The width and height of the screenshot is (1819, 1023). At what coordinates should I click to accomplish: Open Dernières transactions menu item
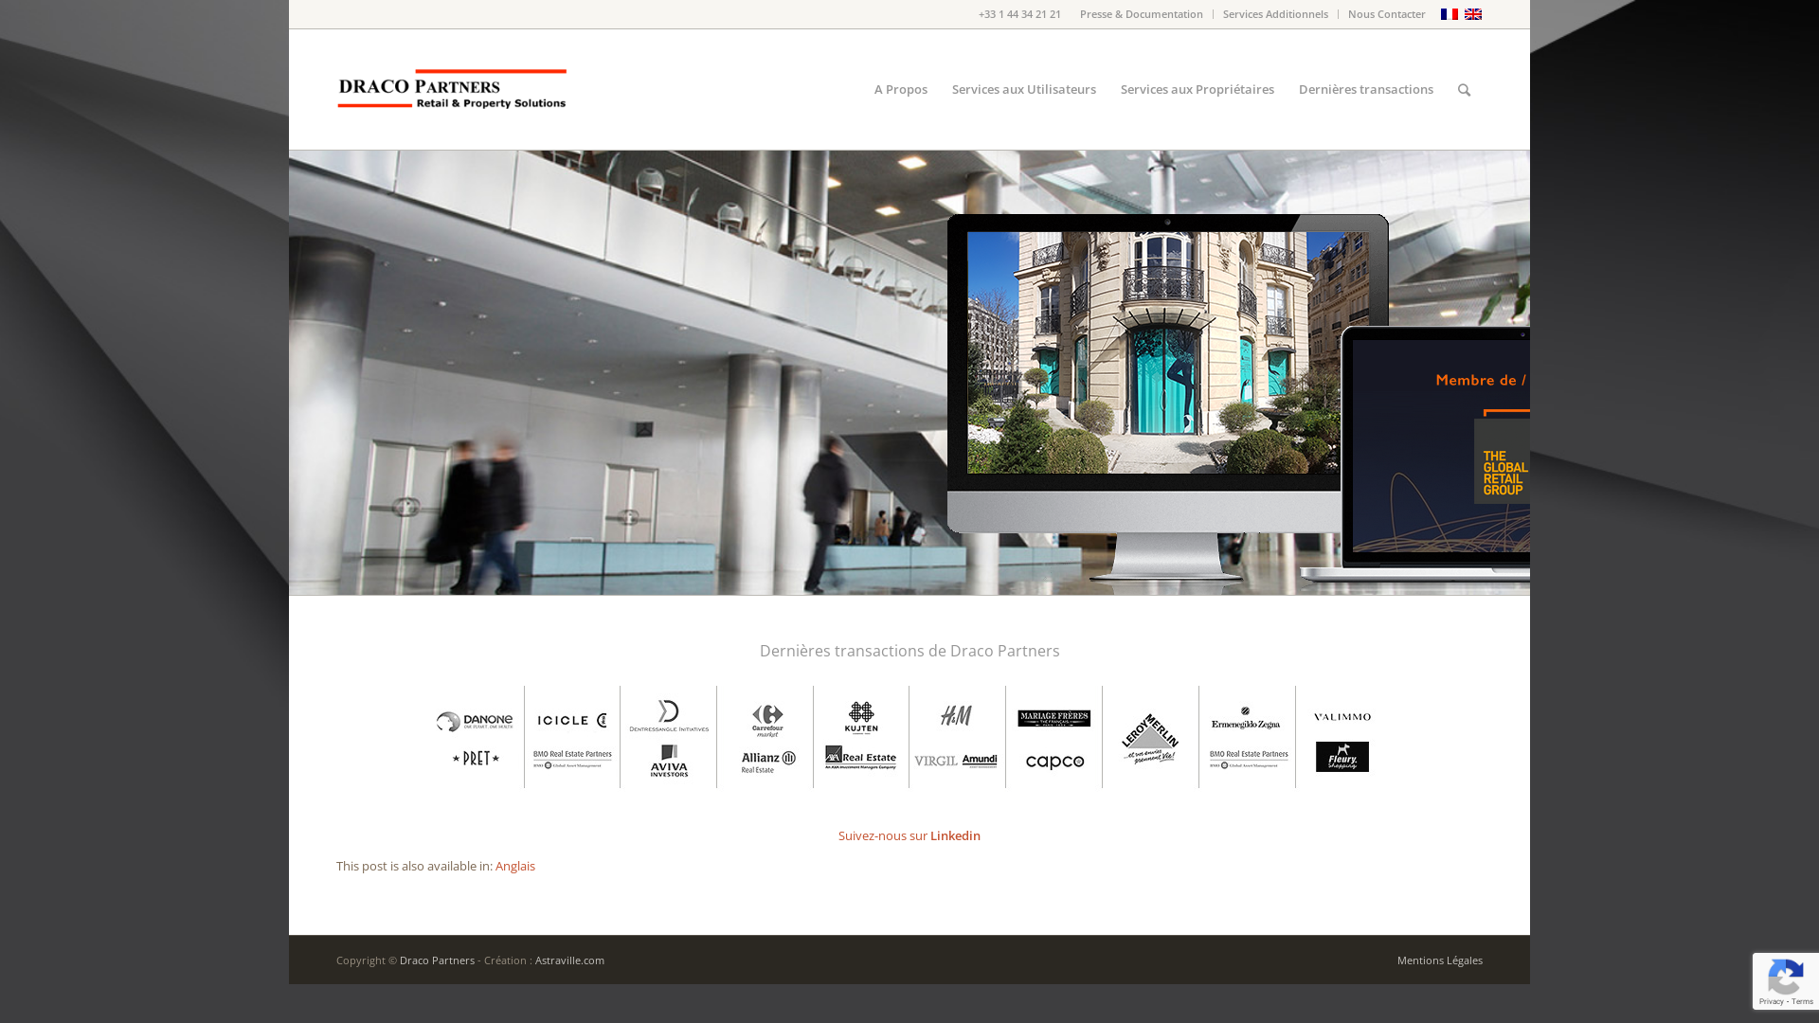[x=1365, y=89]
